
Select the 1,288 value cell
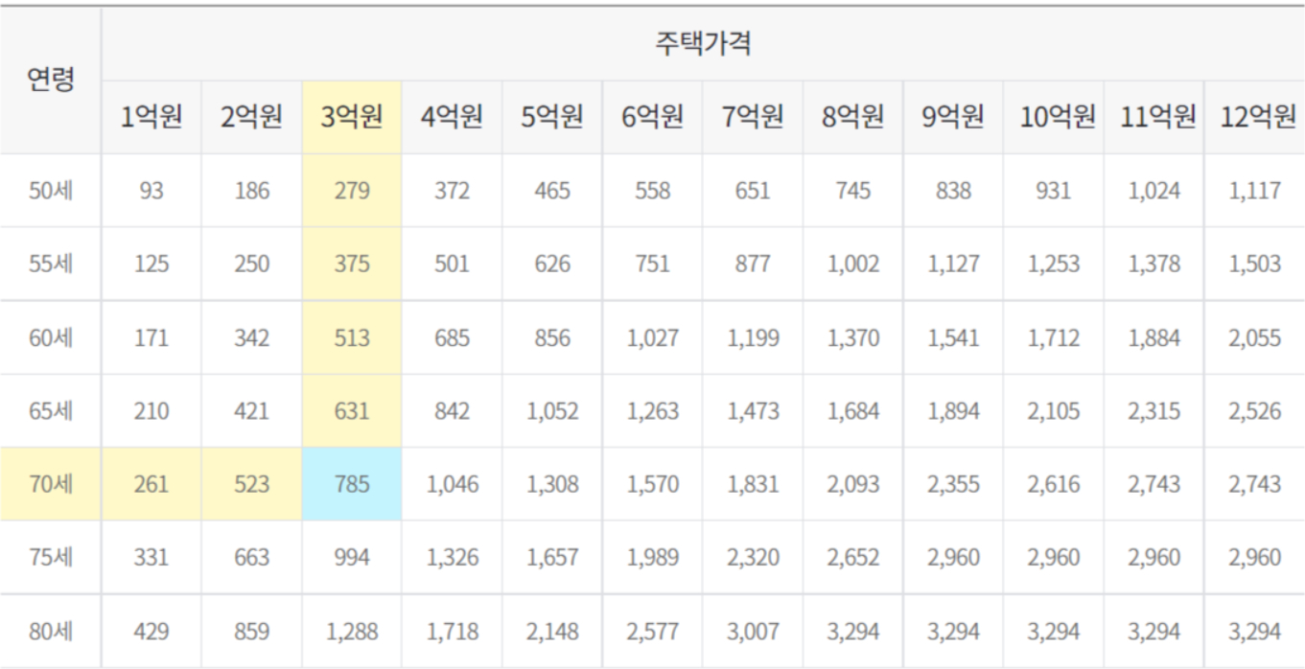(352, 631)
